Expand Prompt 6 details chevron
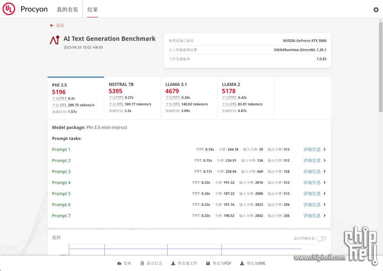The width and height of the screenshot is (383, 271). [325, 205]
